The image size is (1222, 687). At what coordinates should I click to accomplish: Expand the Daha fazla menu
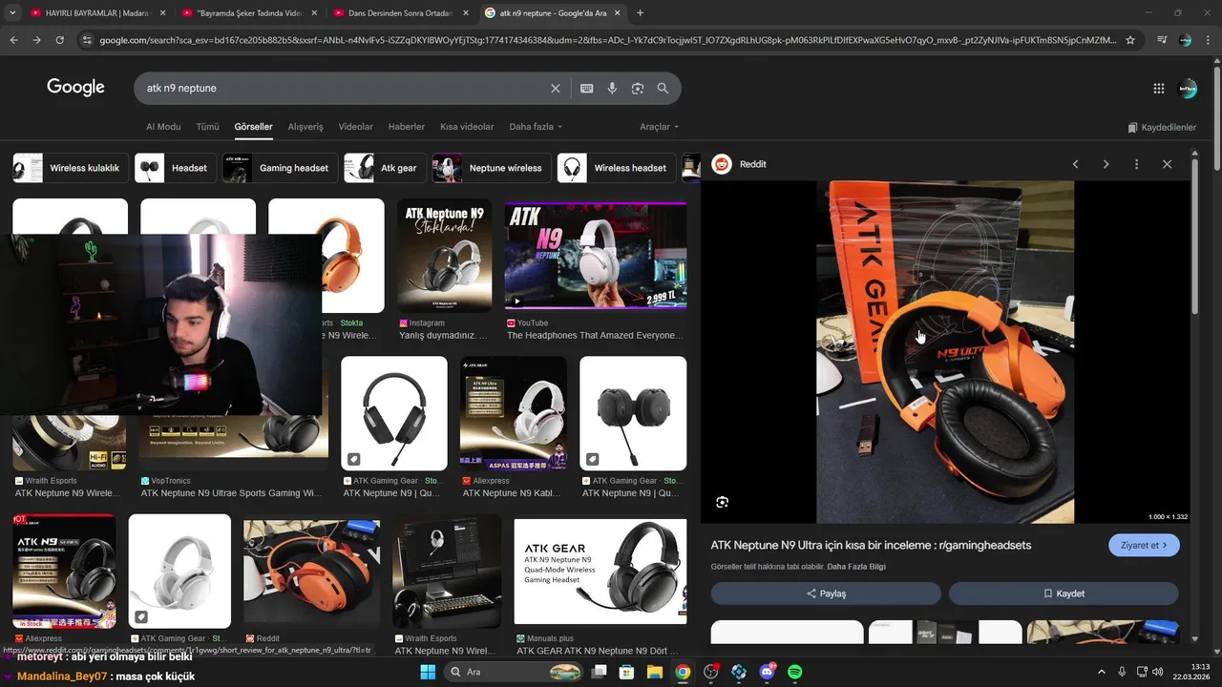pos(536,127)
